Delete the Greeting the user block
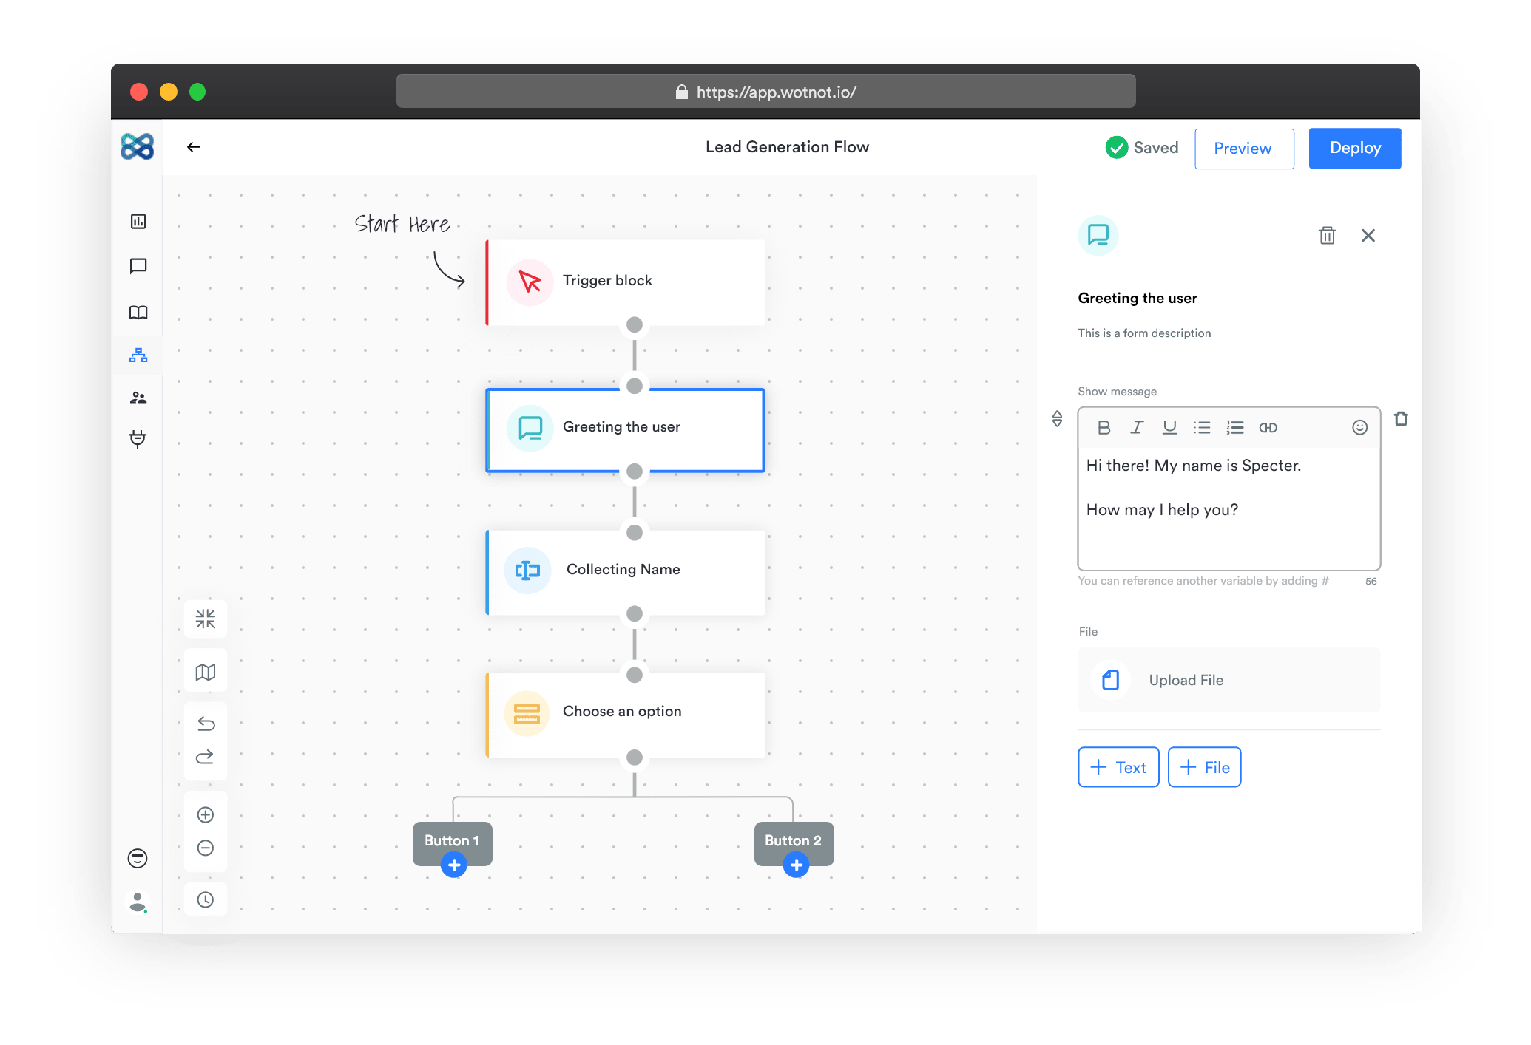 coord(1327,235)
